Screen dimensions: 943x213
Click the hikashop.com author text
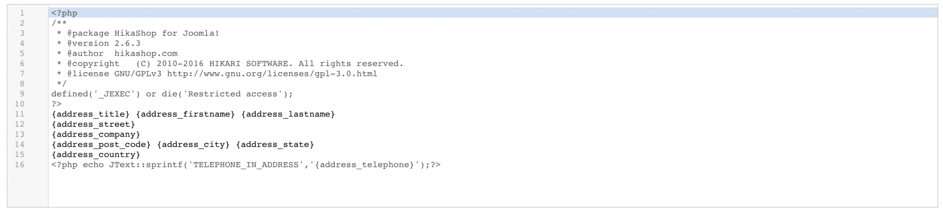coord(146,54)
